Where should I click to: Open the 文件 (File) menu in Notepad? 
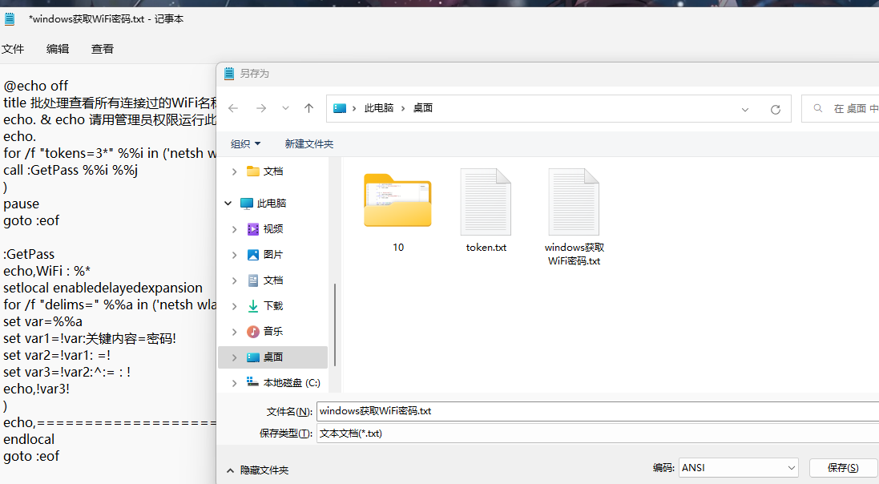13,49
